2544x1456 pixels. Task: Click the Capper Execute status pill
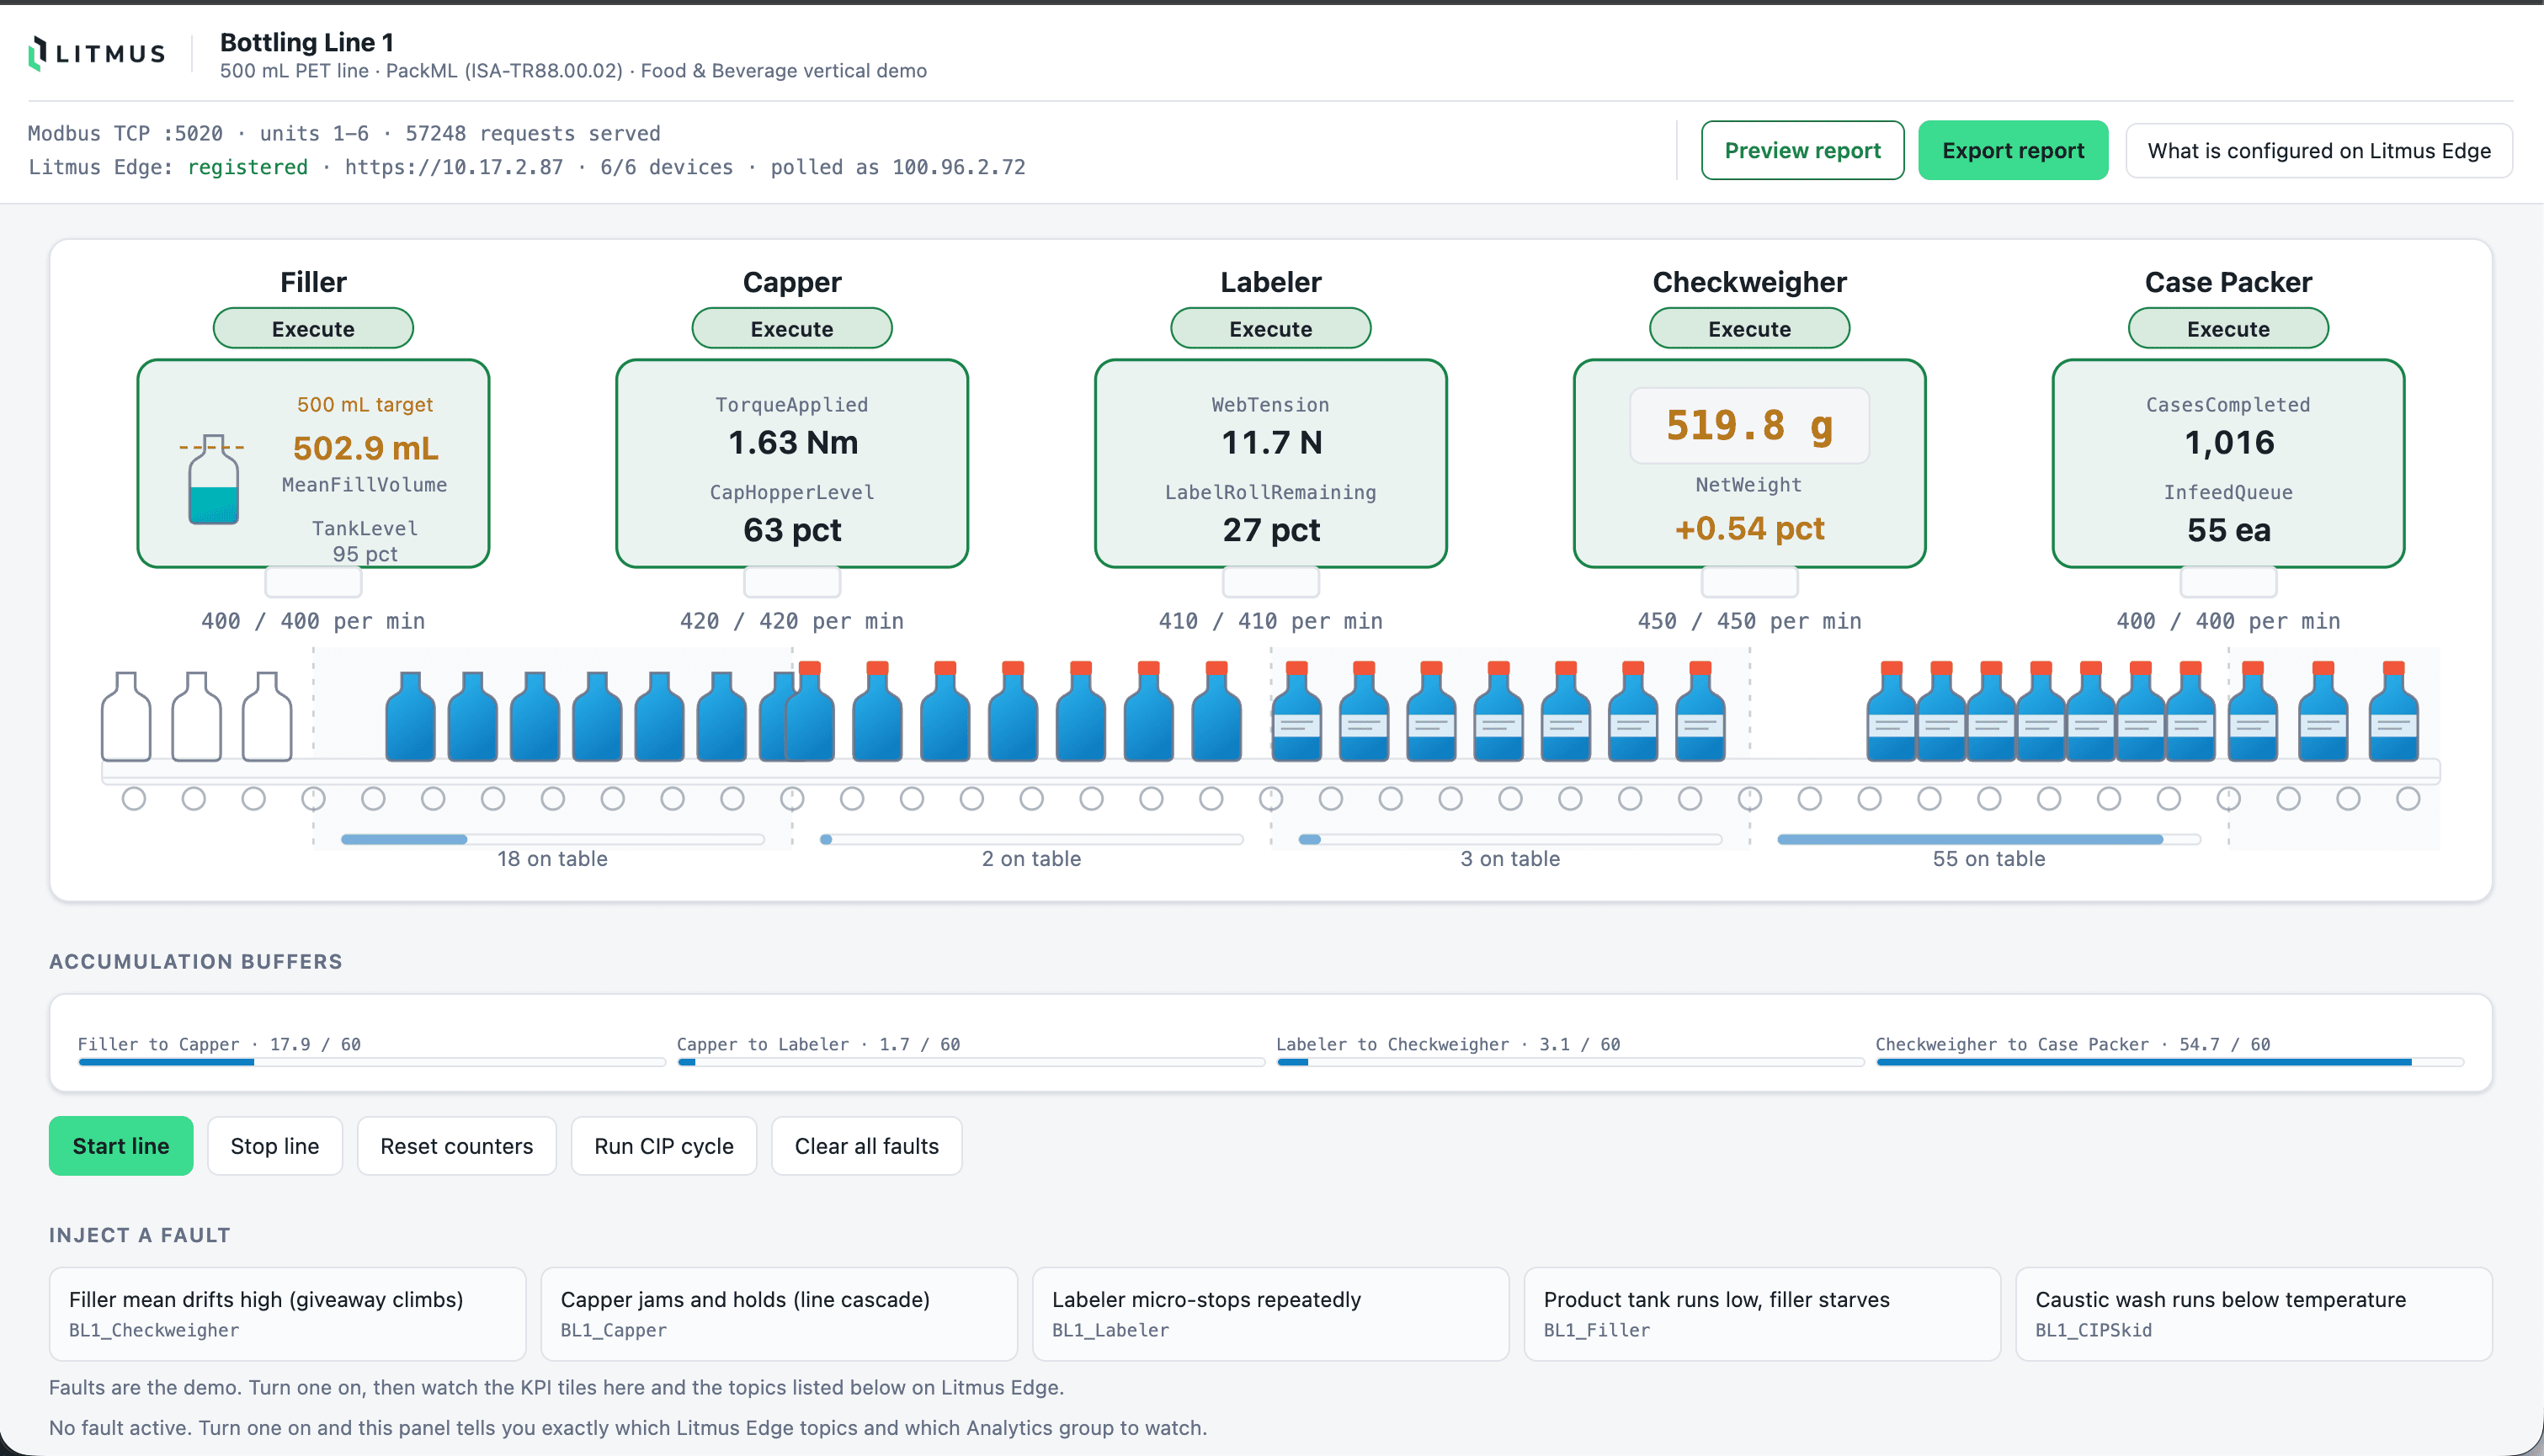point(792,328)
